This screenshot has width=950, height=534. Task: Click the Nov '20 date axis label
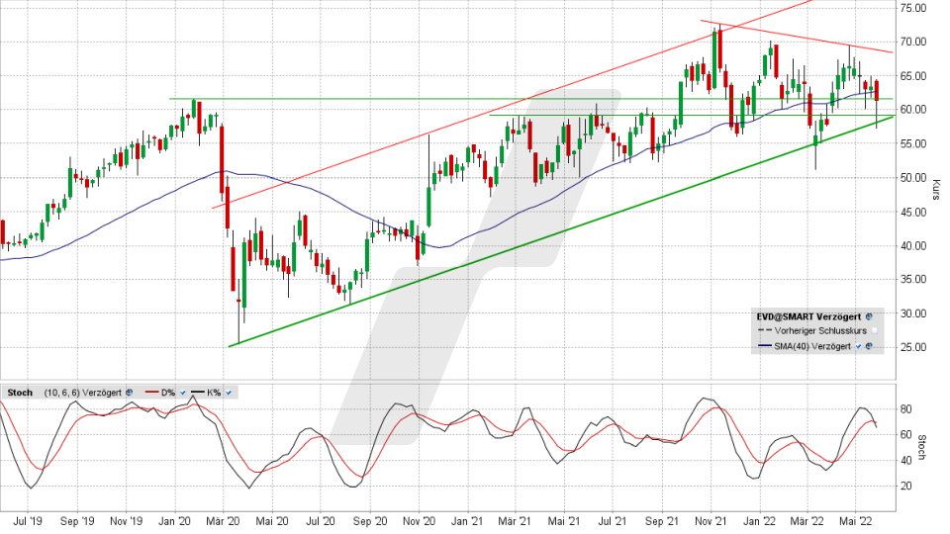tap(419, 521)
